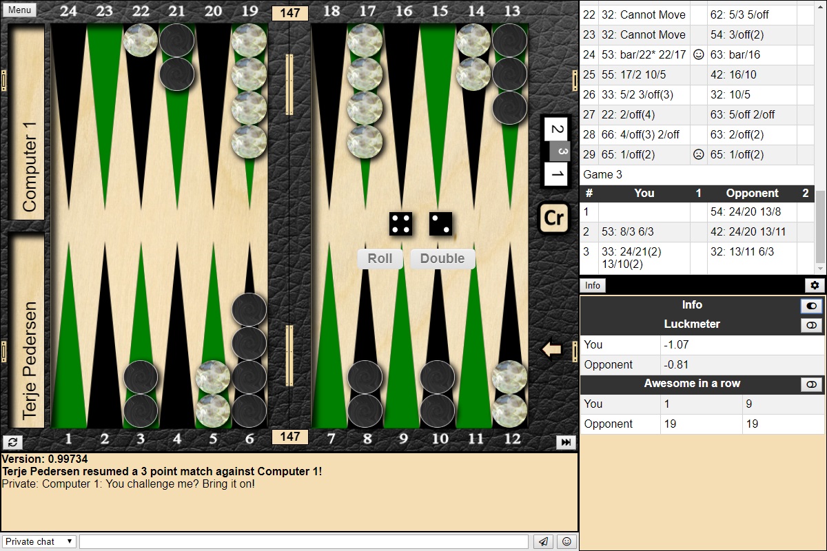This screenshot has width=827, height=551.
Task: Click inside the chat message input field
Action: click(x=303, y=541)
